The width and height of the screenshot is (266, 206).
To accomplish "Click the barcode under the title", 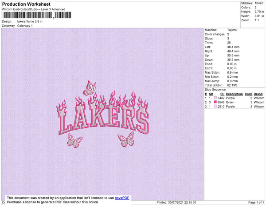I will 37,15.
